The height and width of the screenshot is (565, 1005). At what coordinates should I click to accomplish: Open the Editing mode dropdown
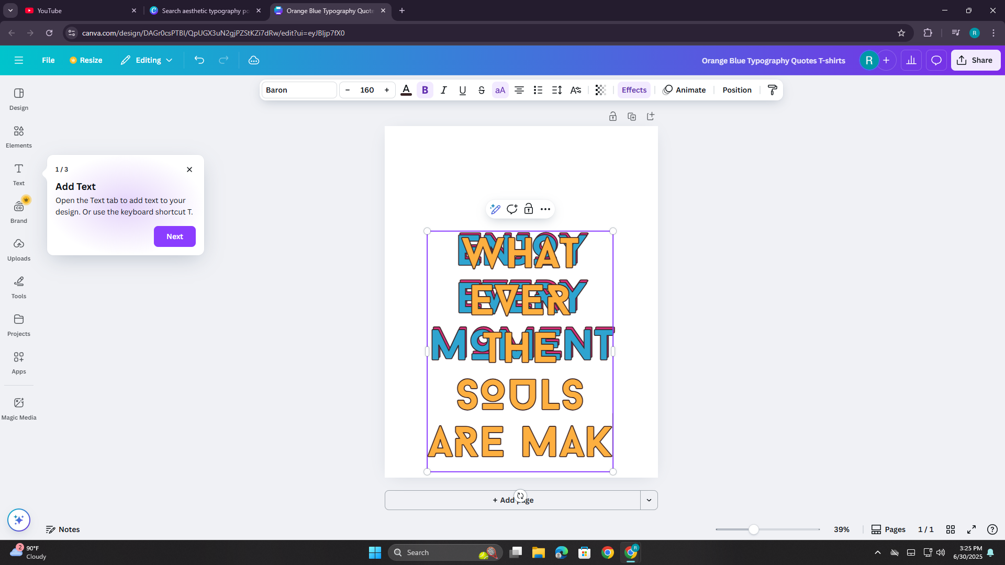pyautogui.click(x=147, y=60)
